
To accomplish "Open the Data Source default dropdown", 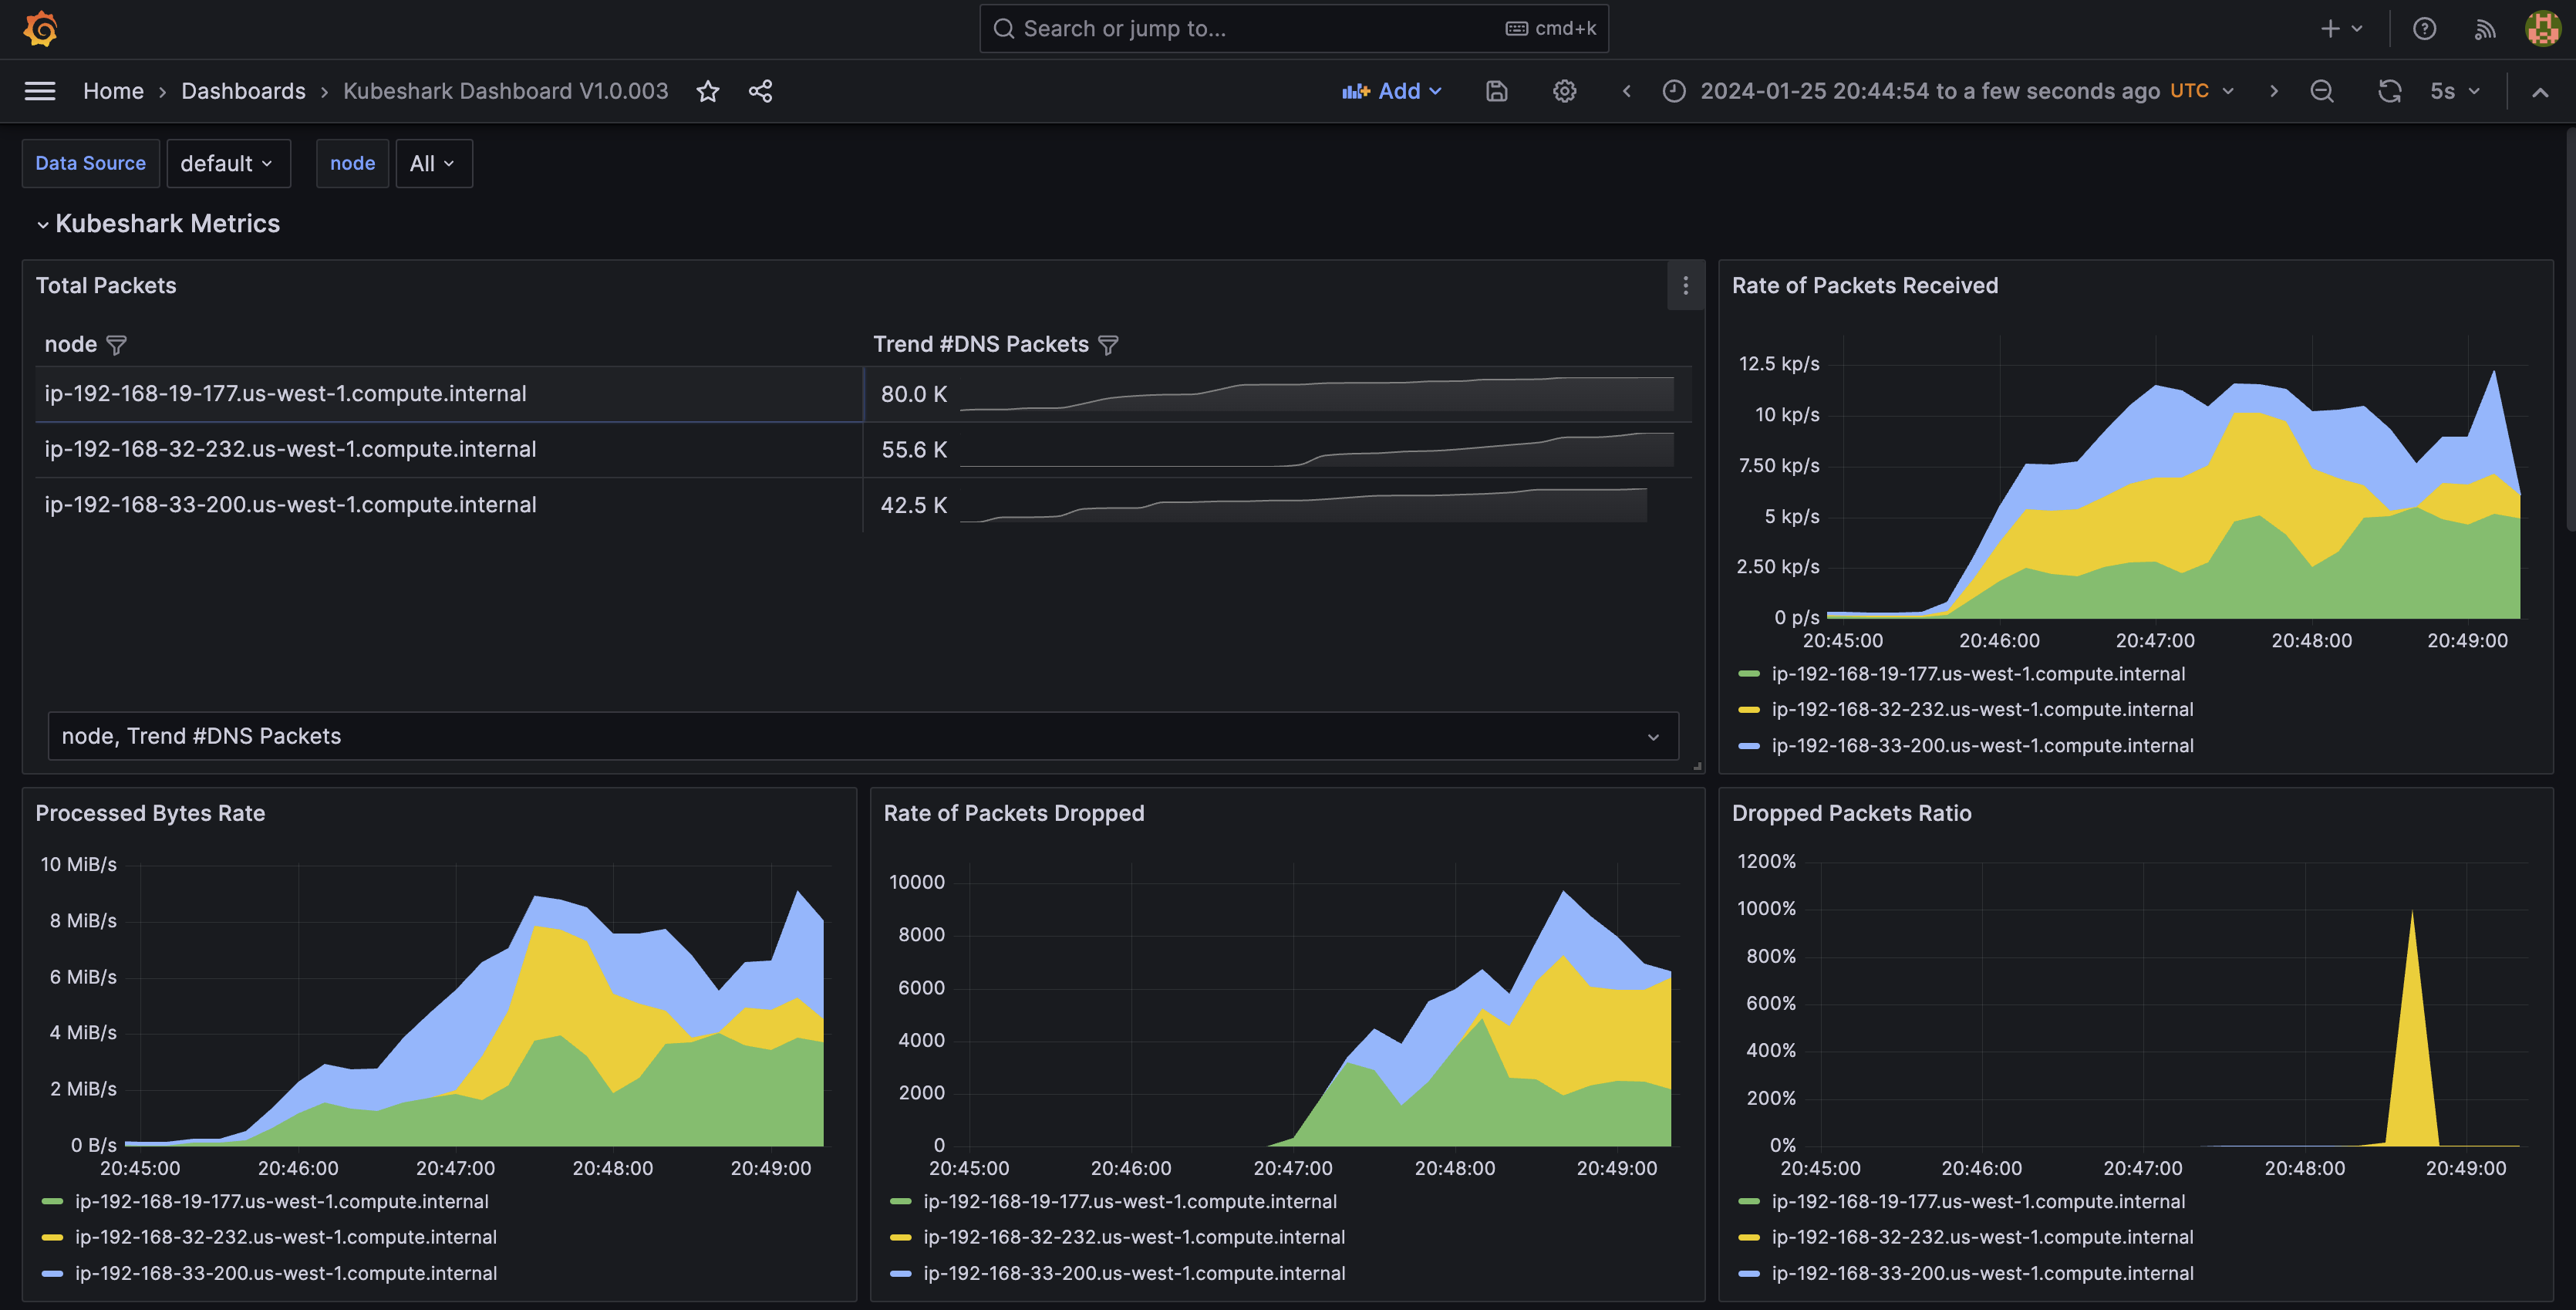I will pyautogui.click(x=228, y=163).
